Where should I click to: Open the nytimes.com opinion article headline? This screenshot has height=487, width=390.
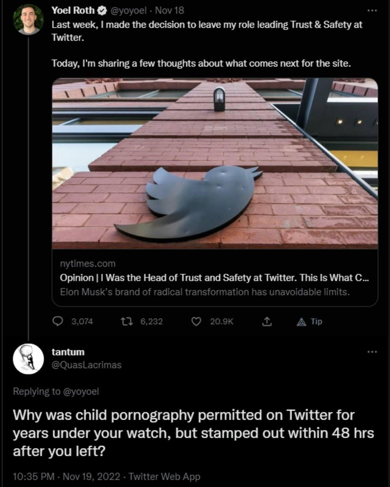click(x=214, y=279)
